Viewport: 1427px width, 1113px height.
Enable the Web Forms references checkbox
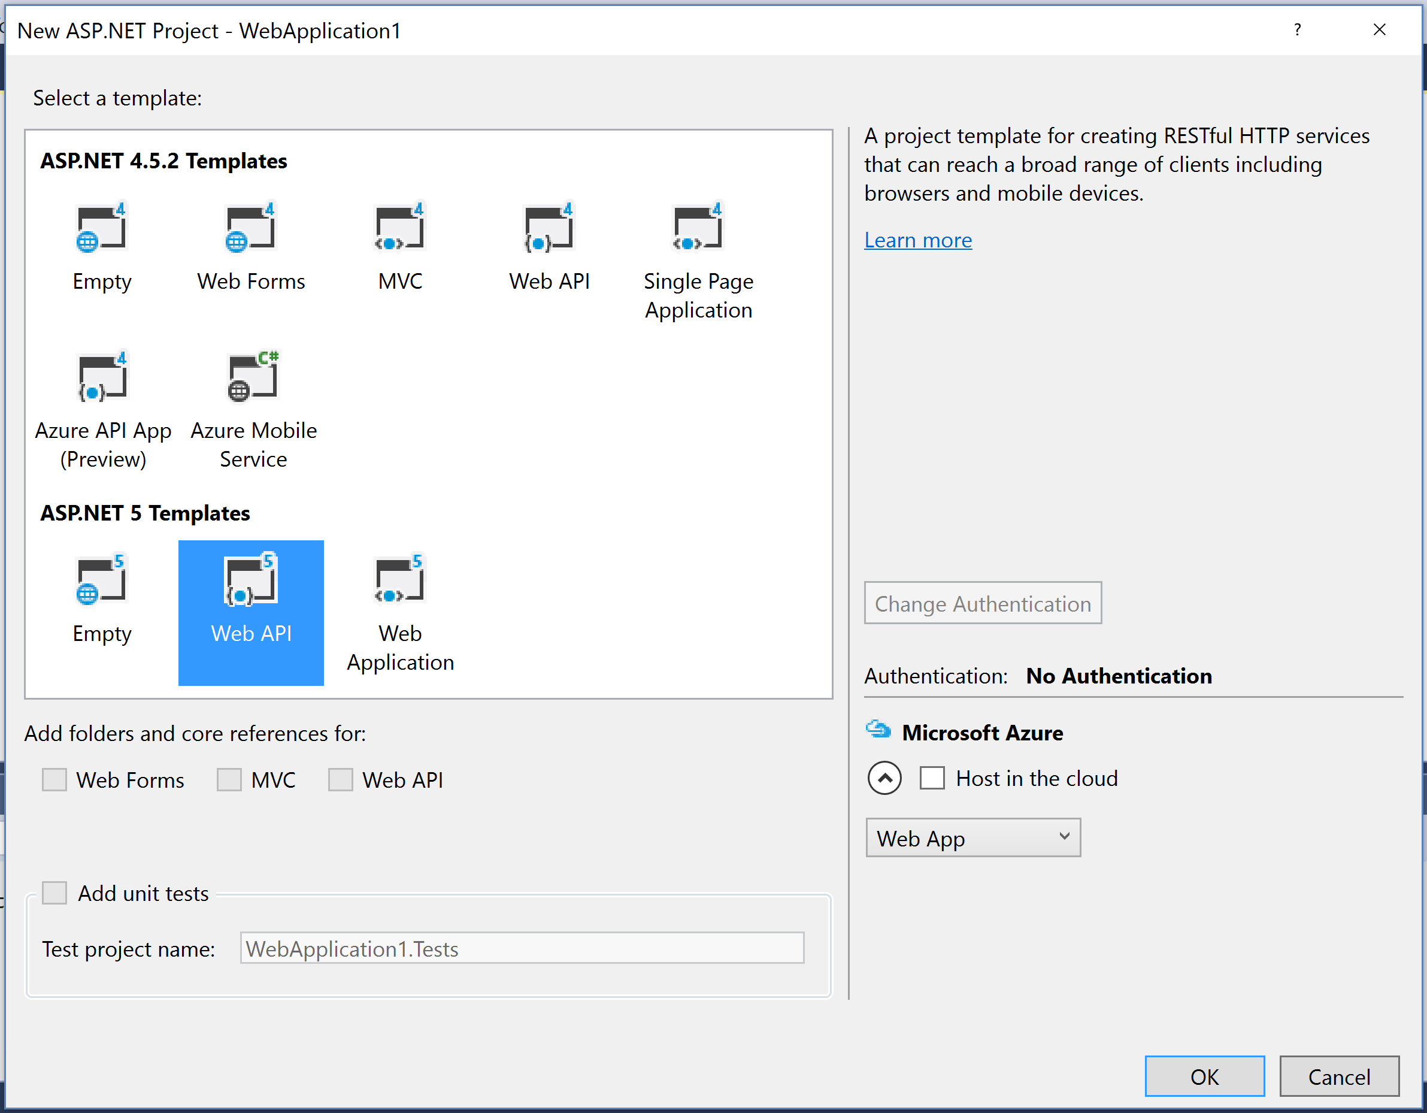pyautogui.click(x=54, y=779)
